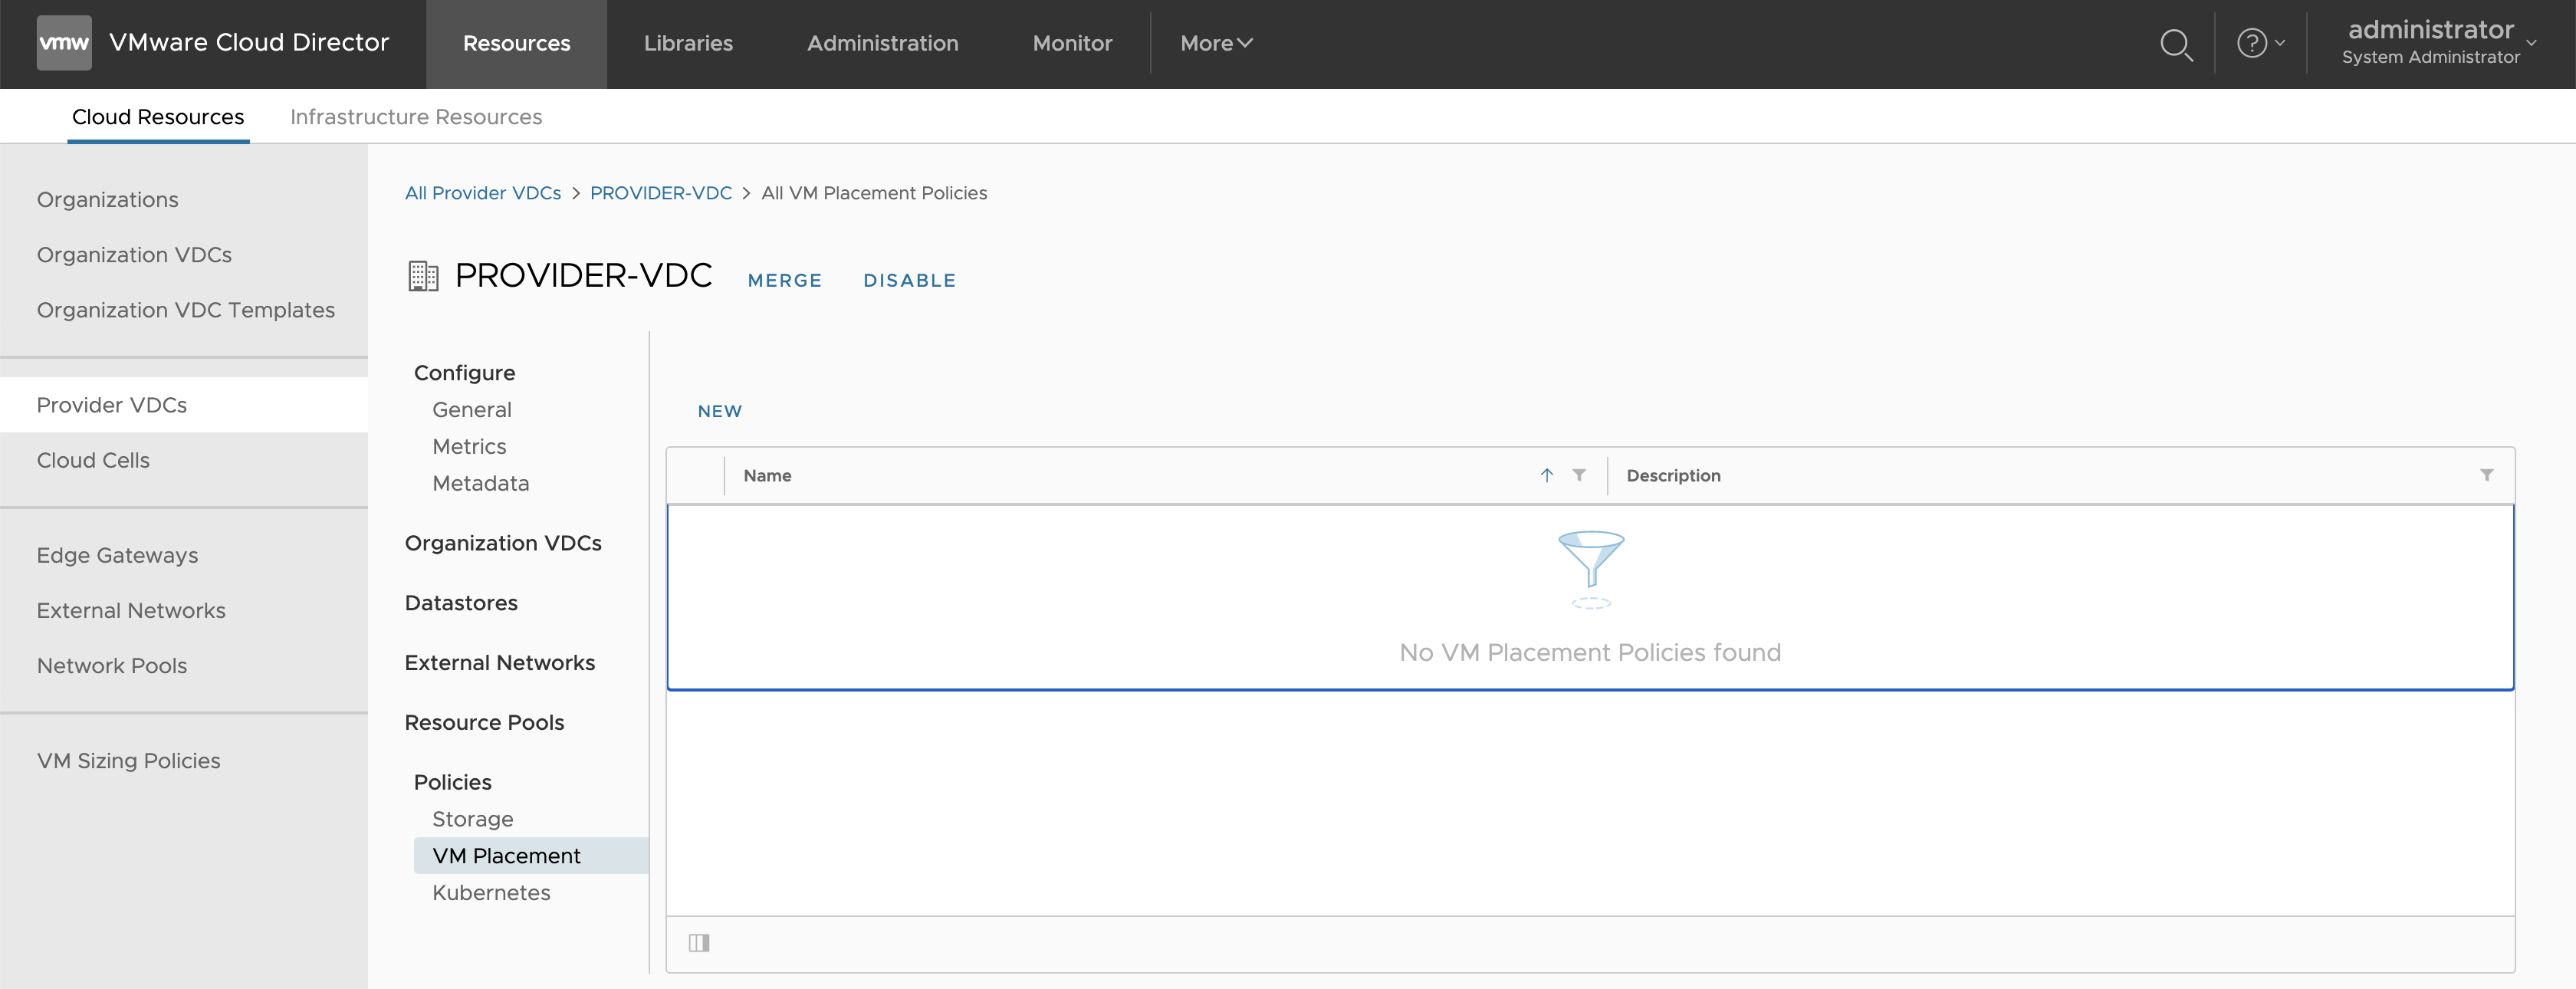Click the PROVIDER-VDC building icon
The height and width of the screenshot is (989, 2576).
click(x=423, y=276)
